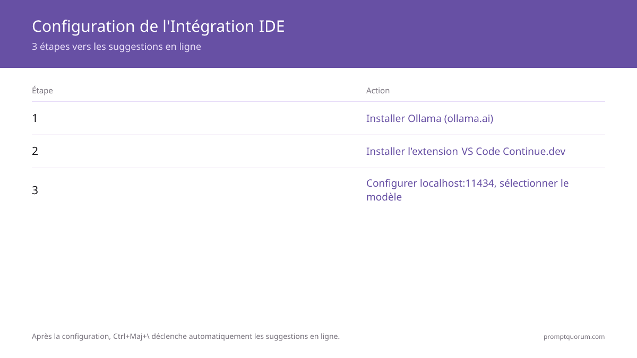
Task: Click the title 'Configuration de l'Intégration IDE'
Action: coord(158,27)
